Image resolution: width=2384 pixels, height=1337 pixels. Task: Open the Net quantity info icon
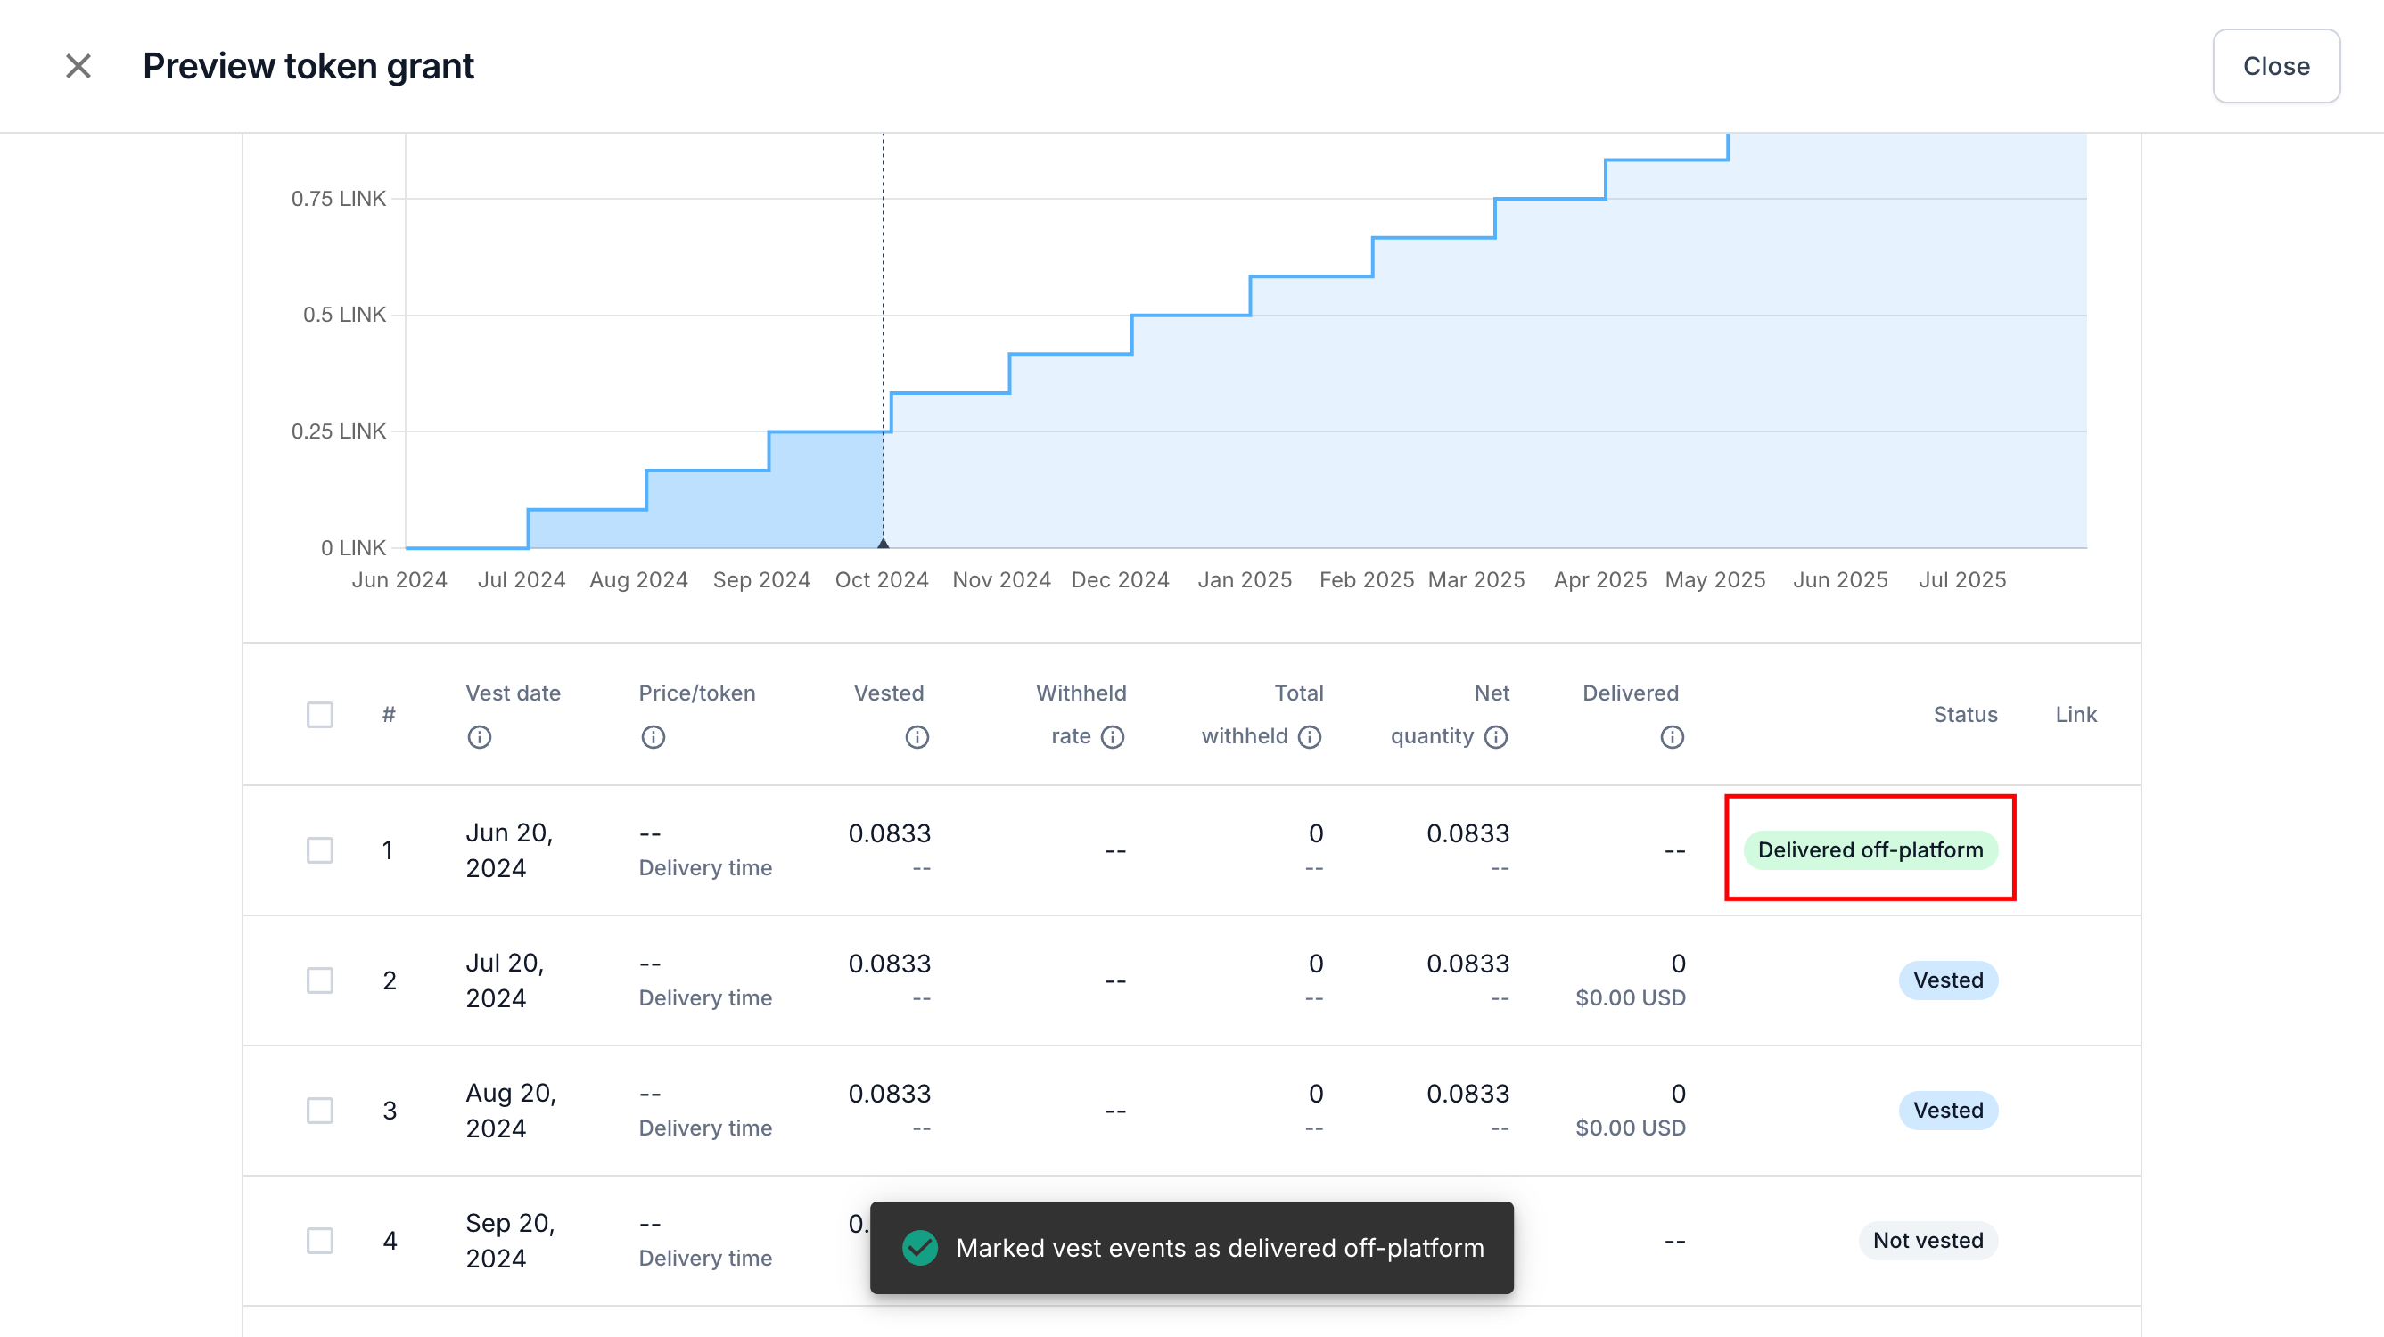[x=1495, y=736]
